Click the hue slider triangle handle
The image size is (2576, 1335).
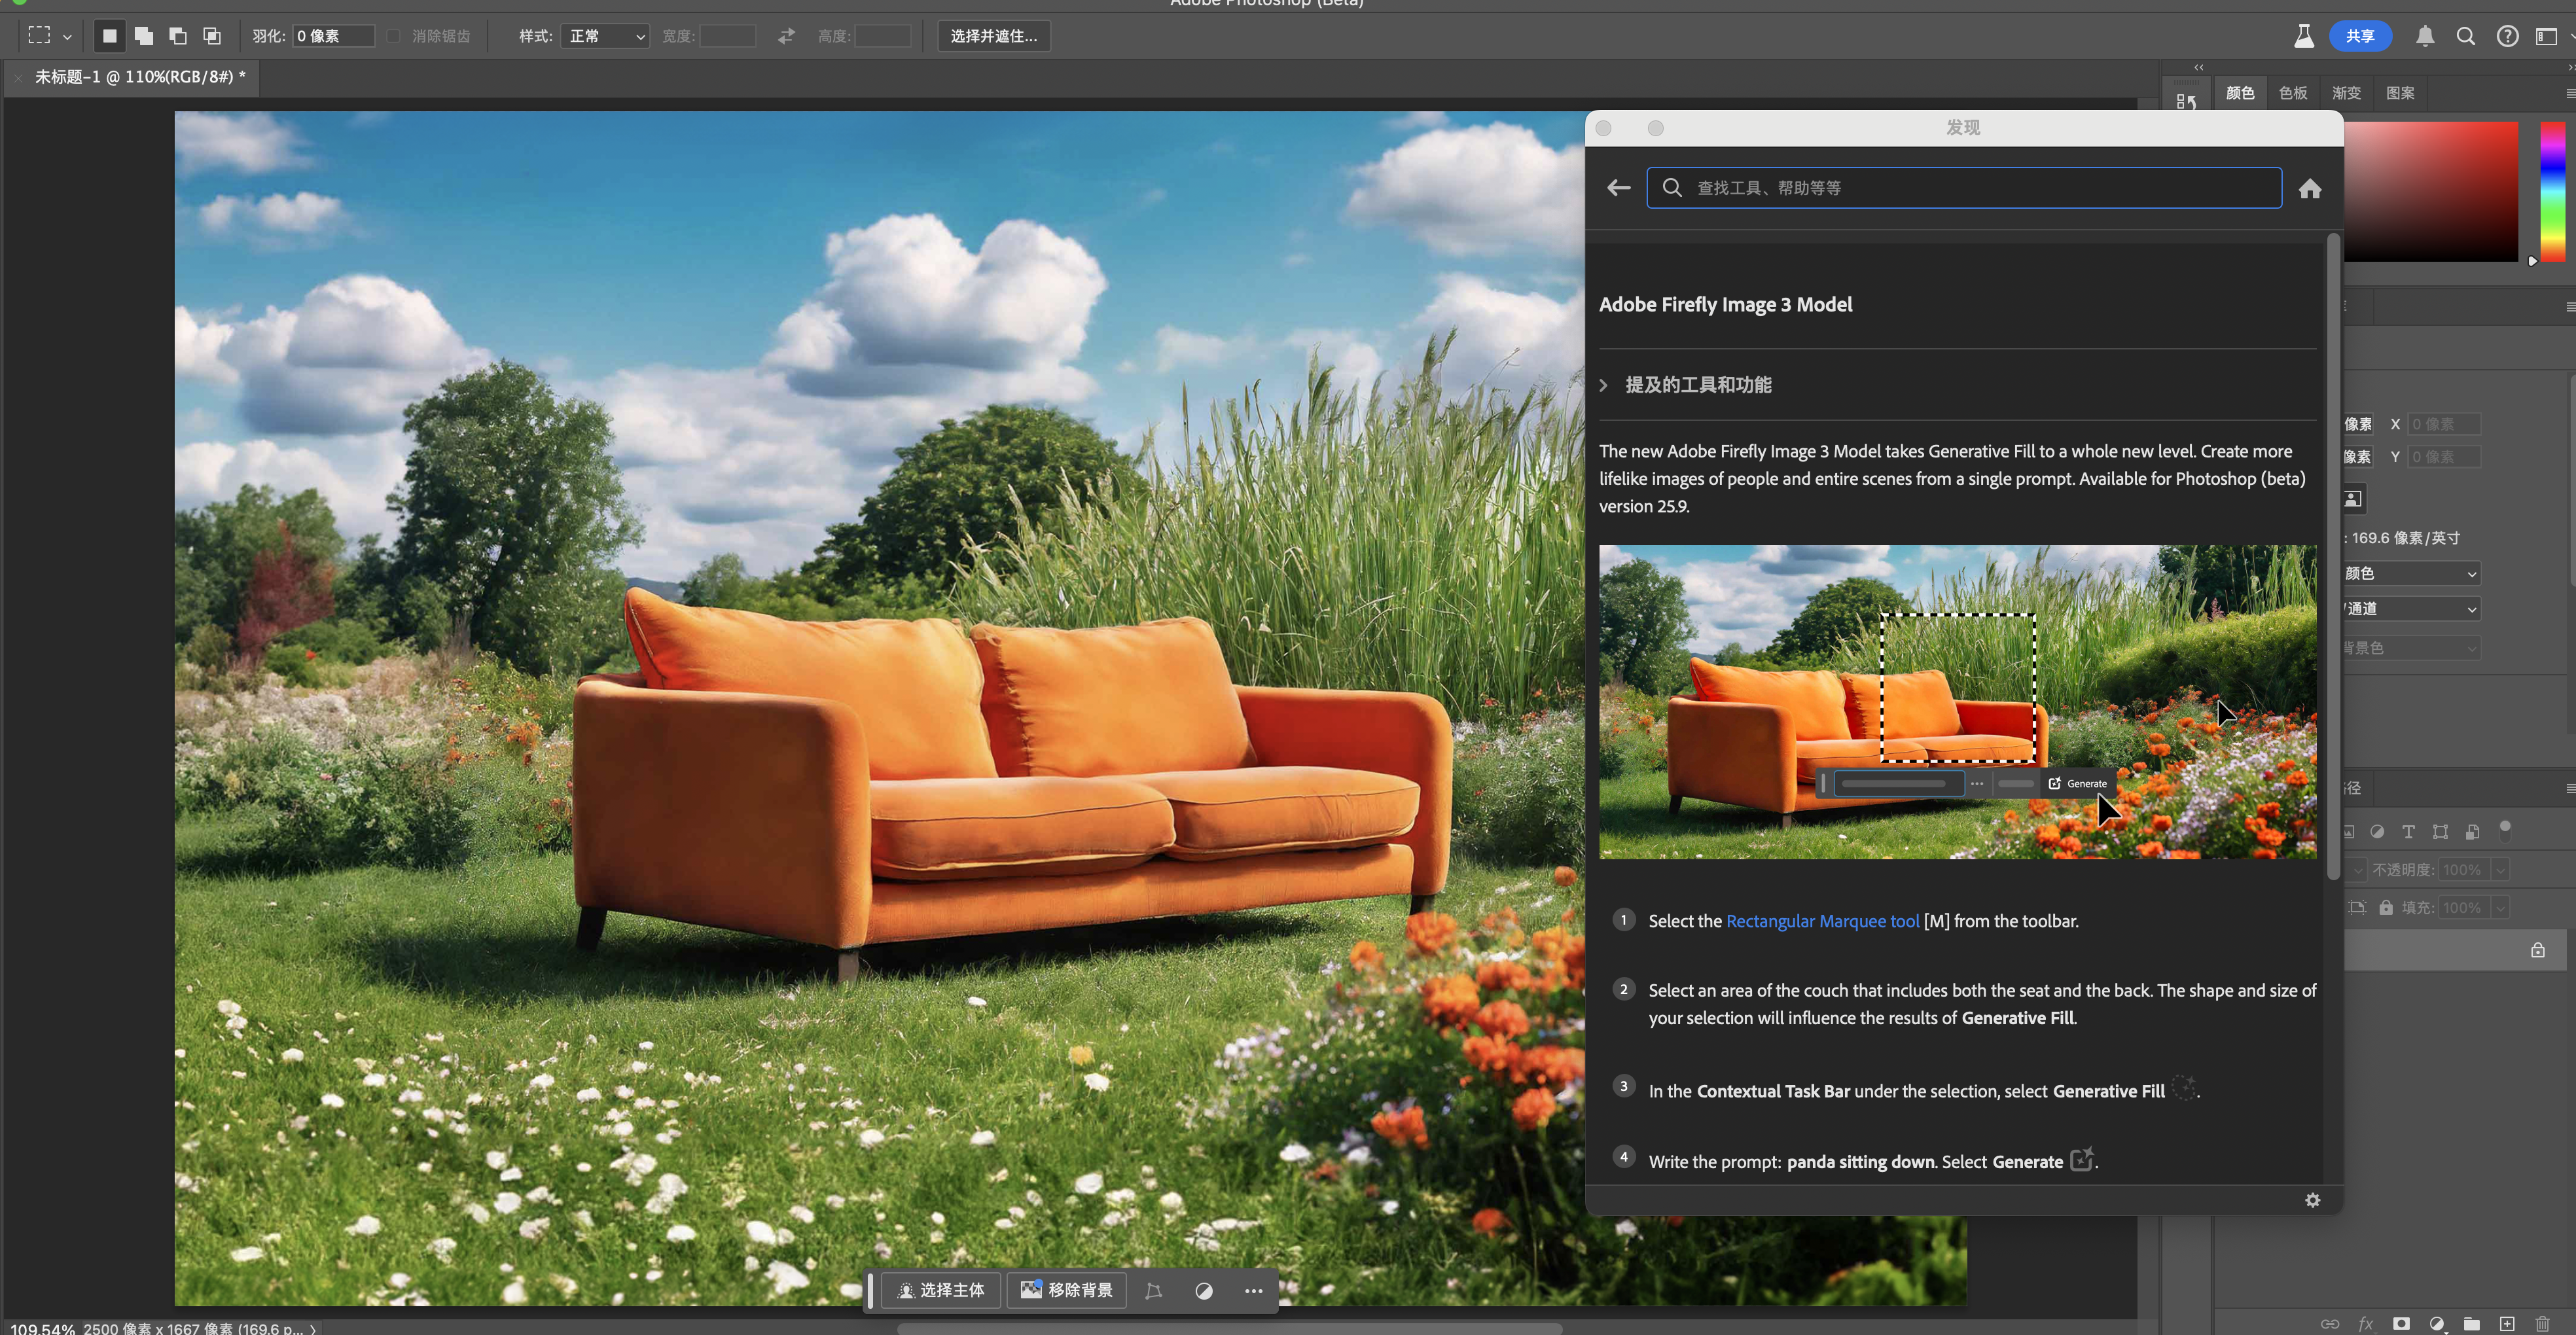point(2533,261)
